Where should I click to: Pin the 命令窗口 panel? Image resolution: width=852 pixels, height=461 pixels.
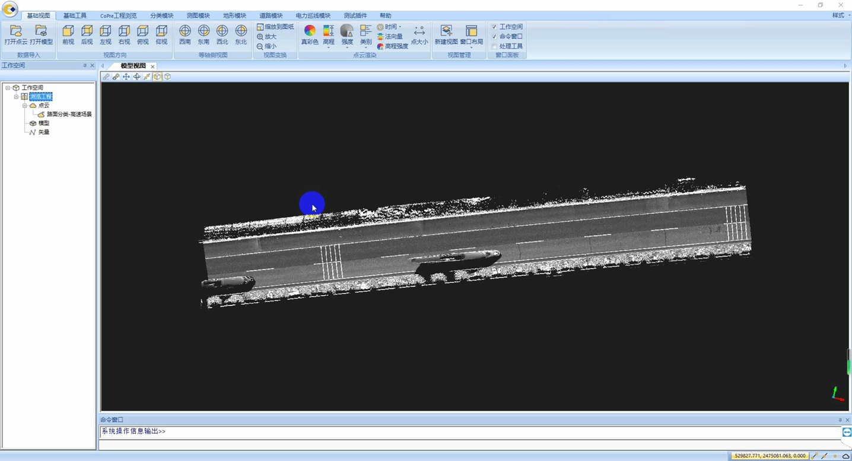pos(840,419)
